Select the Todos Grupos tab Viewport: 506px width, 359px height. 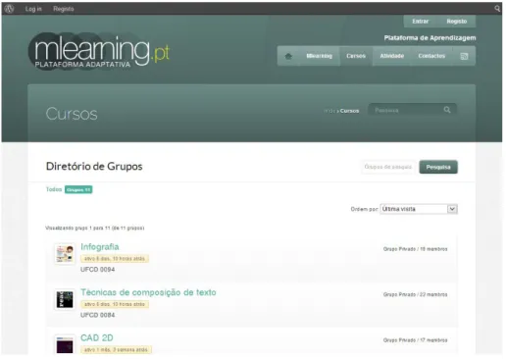click(x=69, y=189)
